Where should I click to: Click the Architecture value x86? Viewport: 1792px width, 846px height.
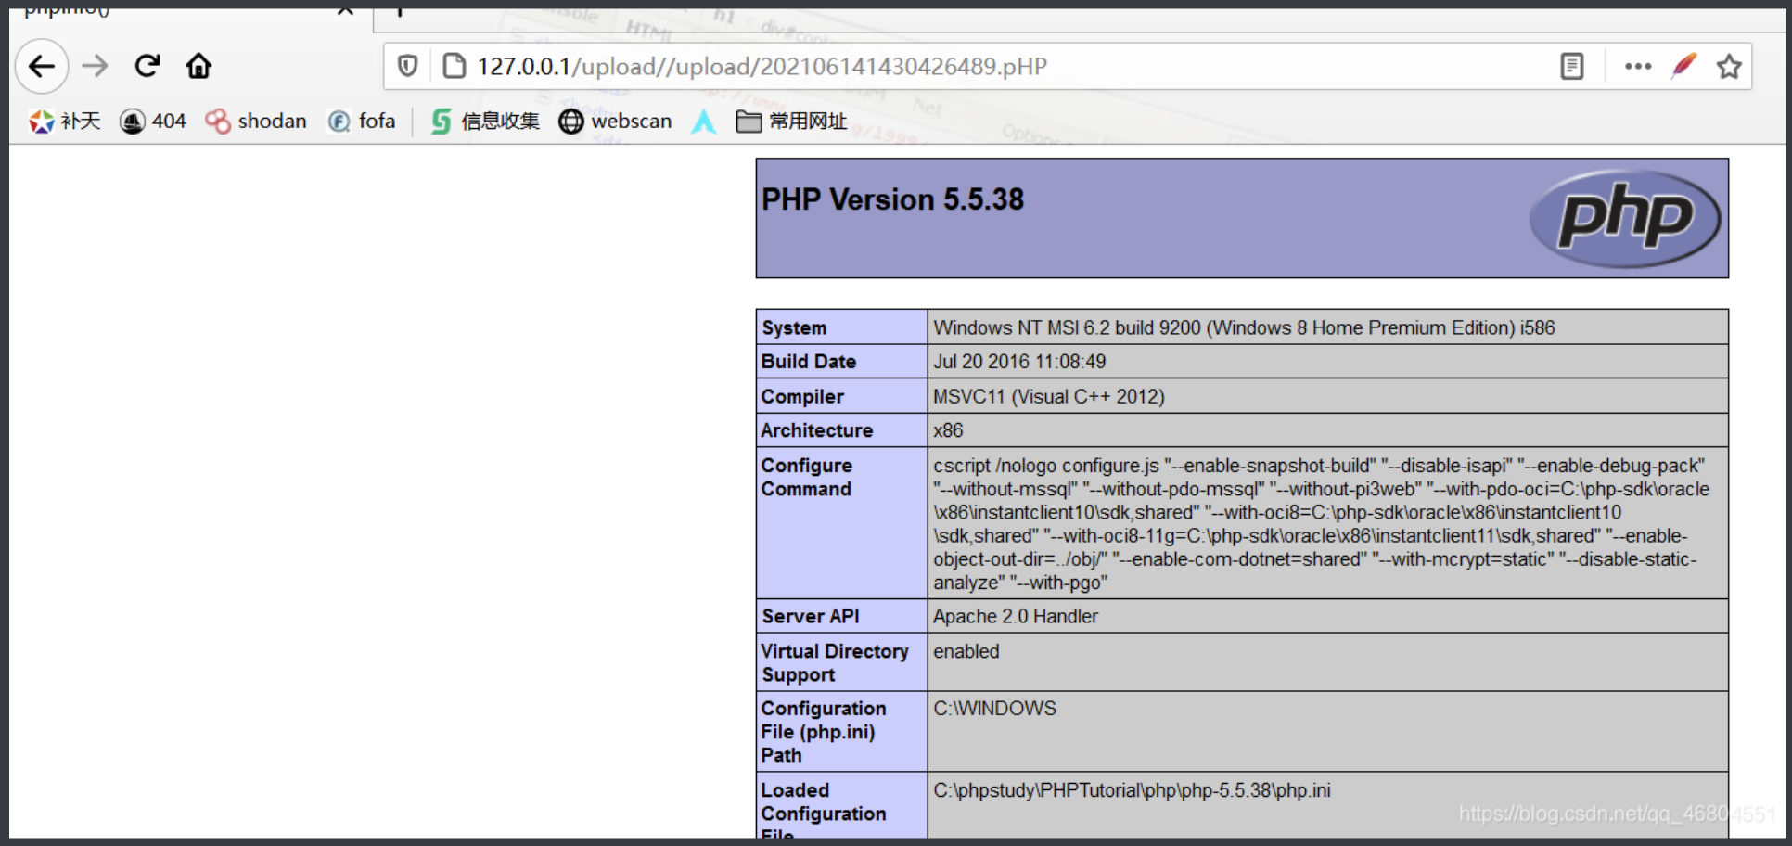coord(948,430)
